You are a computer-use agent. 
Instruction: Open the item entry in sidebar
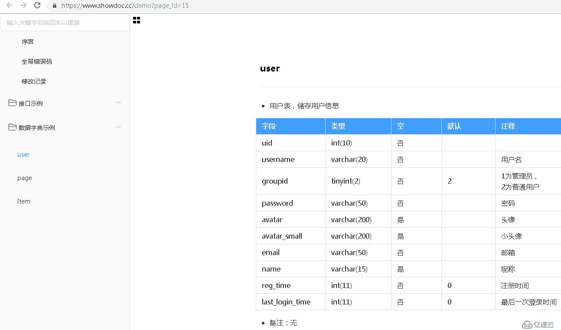coord(24,201)
